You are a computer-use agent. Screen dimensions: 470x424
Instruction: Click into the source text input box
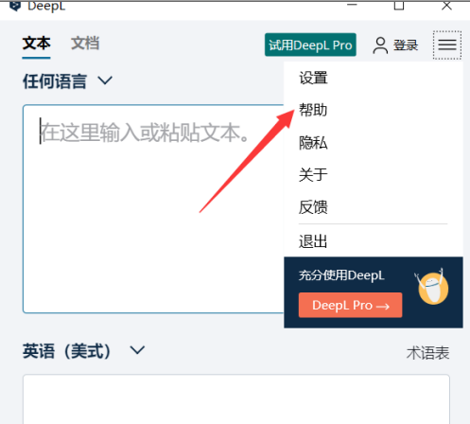tap(153, 209)
